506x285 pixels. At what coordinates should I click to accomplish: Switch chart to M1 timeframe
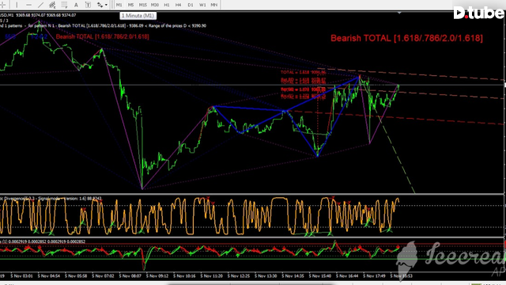(x=119, y=5)
